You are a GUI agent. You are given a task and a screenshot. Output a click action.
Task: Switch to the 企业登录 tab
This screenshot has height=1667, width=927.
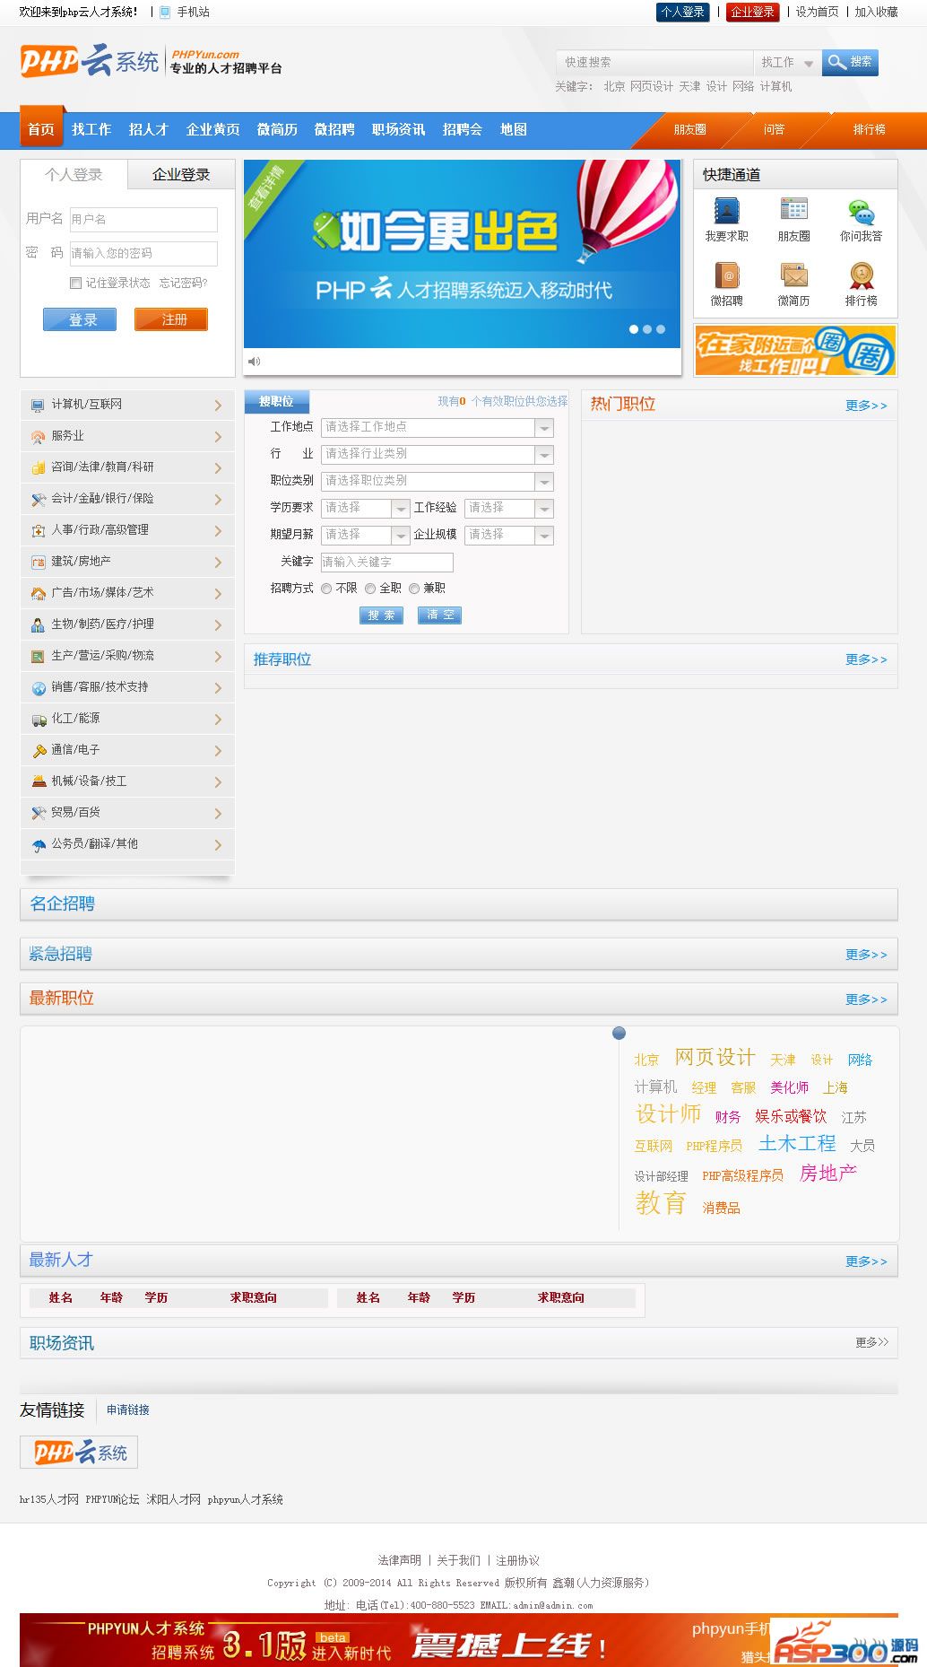click(x=181, y=175)
